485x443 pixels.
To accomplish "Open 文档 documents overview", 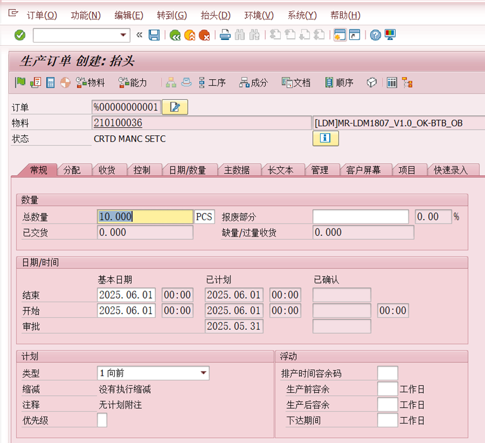I will click(x=296, y=83).
